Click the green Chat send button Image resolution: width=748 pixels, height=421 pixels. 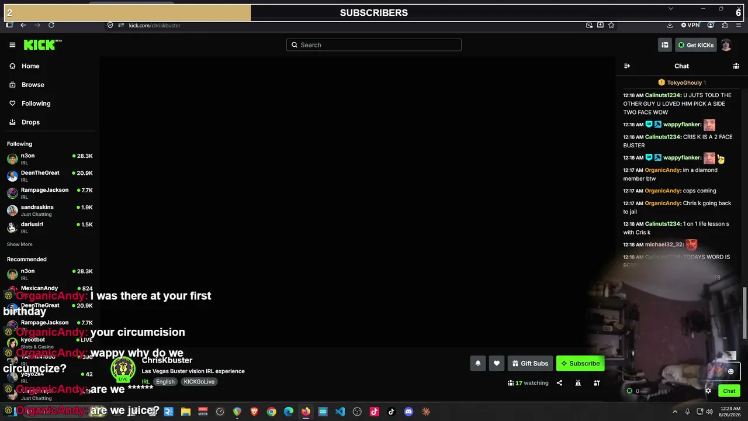(729, 391)
